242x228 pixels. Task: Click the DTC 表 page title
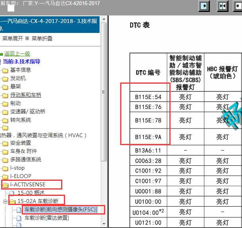click(x=140, y=25)
